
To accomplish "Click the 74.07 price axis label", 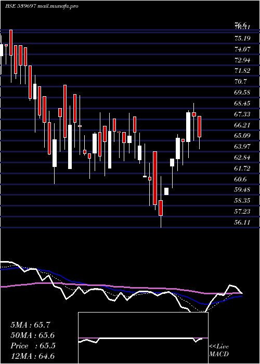I will (x=243, y=49).
